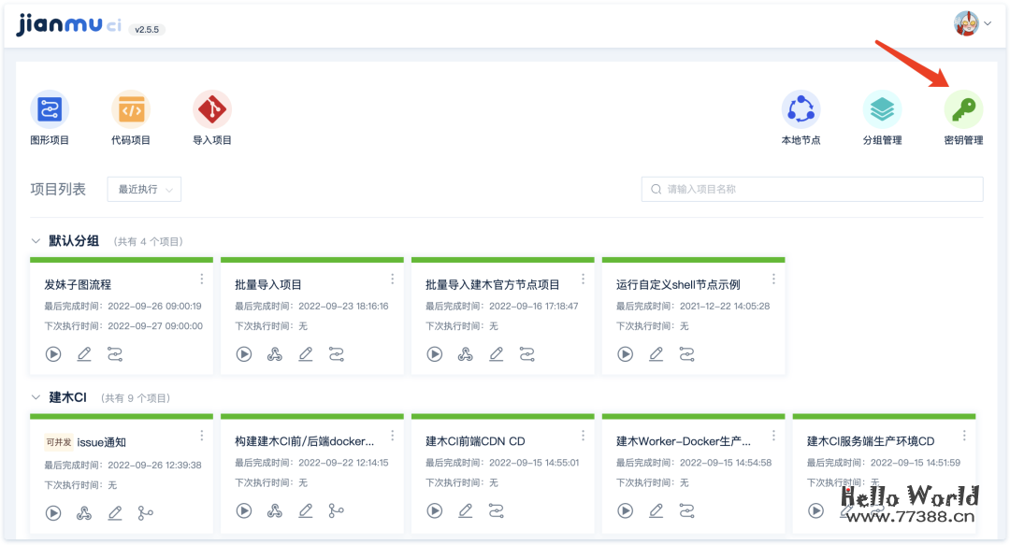Collapse the 默认分组 group
This screenshot has height=545, width=1010.
coord(36,241)
